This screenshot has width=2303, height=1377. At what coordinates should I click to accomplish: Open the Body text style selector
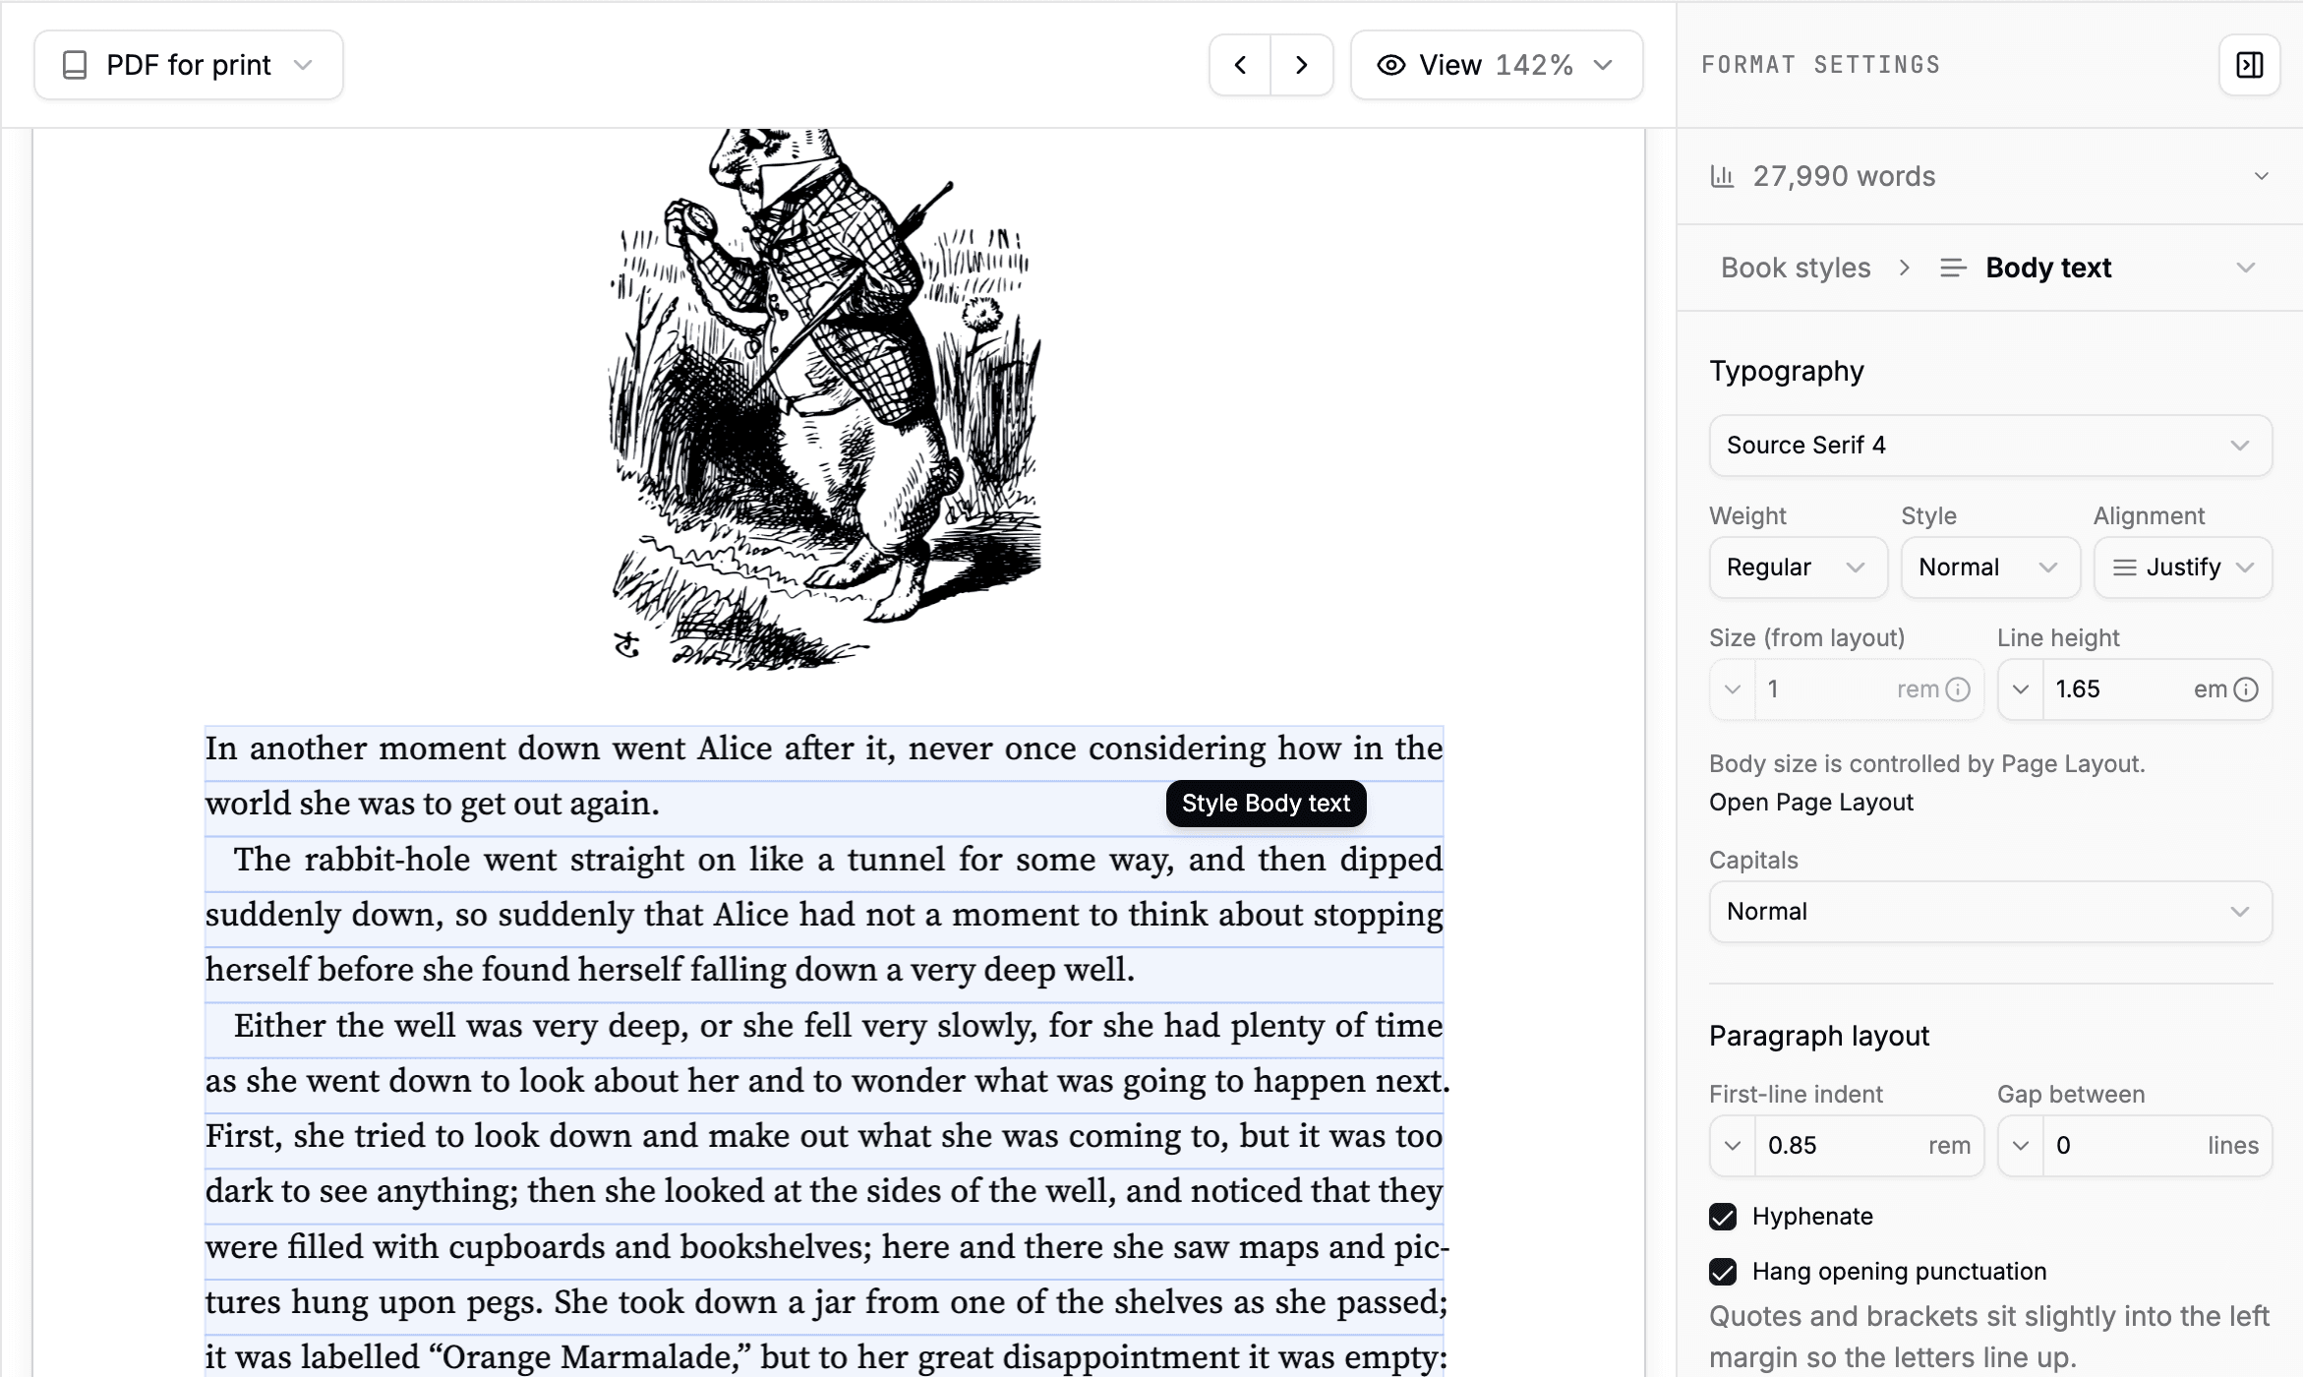tap(2098, 268)
